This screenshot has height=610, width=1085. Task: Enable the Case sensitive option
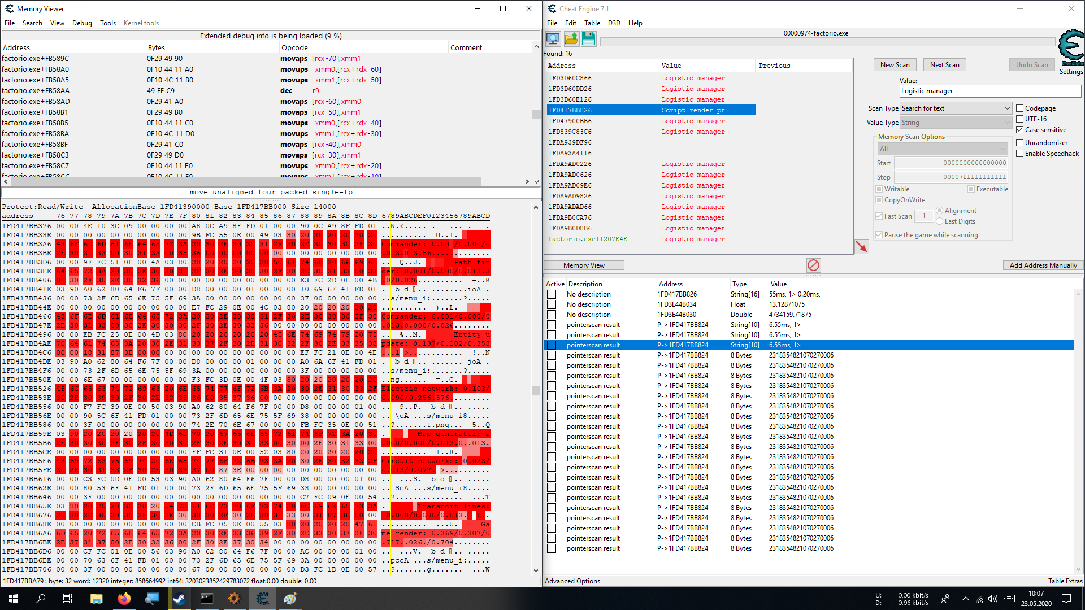[x=1019, y=129]
